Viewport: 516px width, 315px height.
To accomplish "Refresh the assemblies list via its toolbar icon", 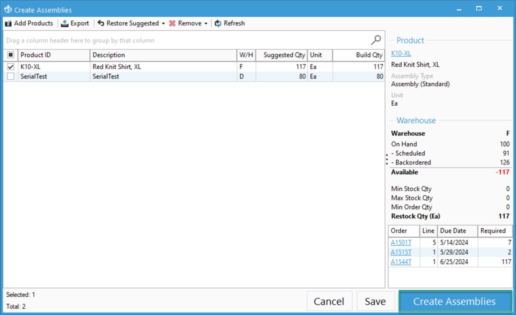I will [x=218, y=23].
